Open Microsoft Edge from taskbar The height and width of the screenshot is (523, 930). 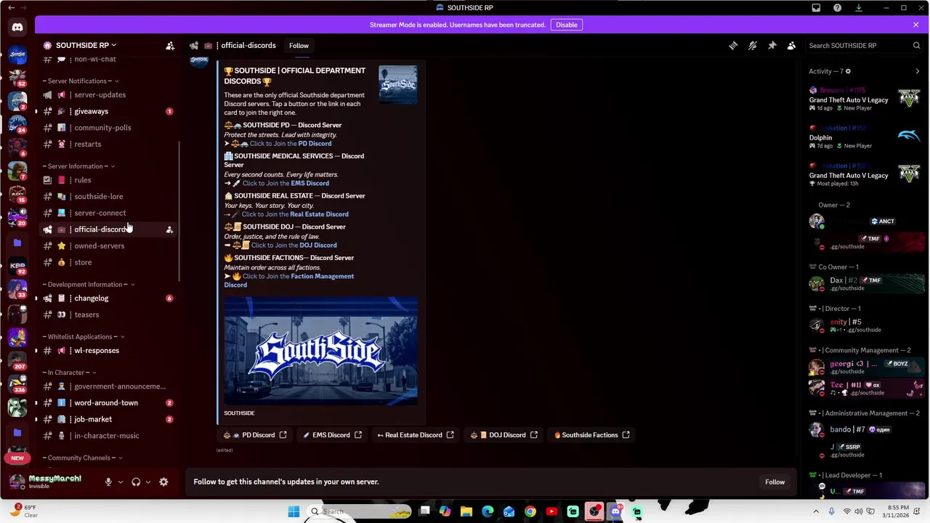tap(488, 511)
